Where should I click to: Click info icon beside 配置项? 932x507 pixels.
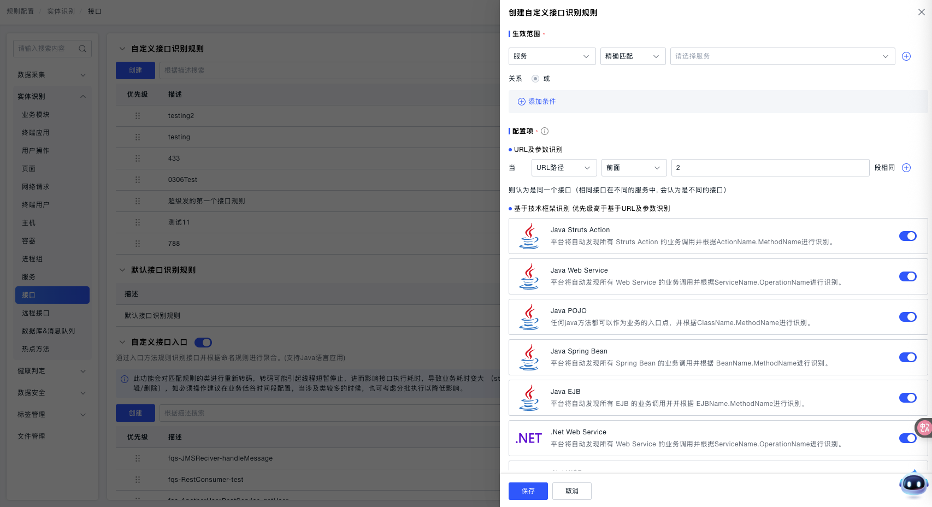point(544,131)
